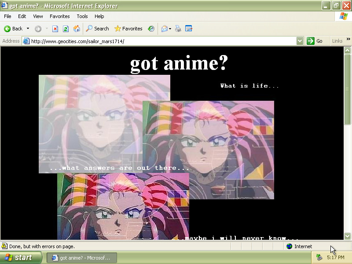
Task: Expand the address bar dropdown list
Action: coord(300,41)
